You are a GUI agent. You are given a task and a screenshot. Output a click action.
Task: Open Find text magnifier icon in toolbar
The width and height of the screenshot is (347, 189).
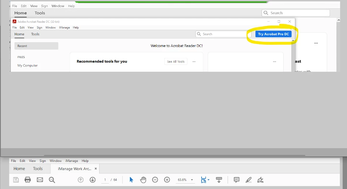[52, 180]
